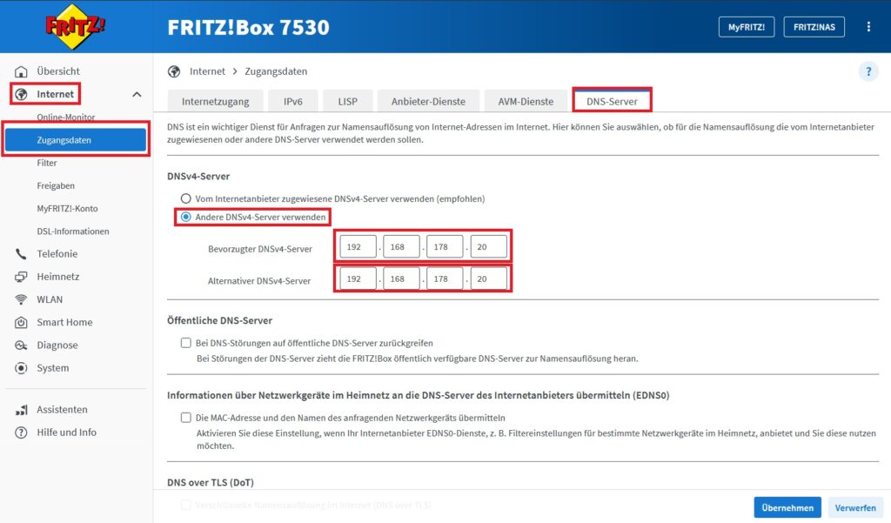Click the Bevorzugter DNSv4-Server label
Image resolution: width=891 pixels, height=523 pixels.
(x=259, y=249)
